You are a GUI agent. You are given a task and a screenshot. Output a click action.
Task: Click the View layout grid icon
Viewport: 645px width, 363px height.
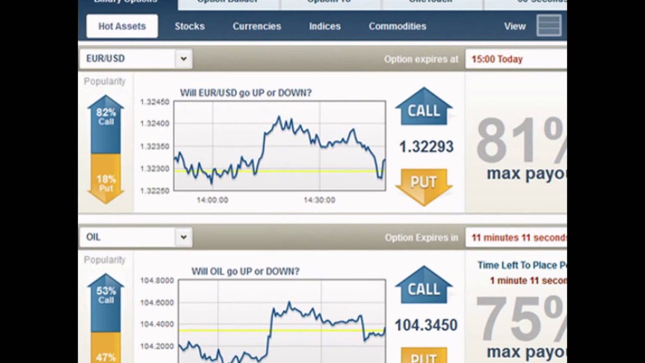tap(549, 26)
